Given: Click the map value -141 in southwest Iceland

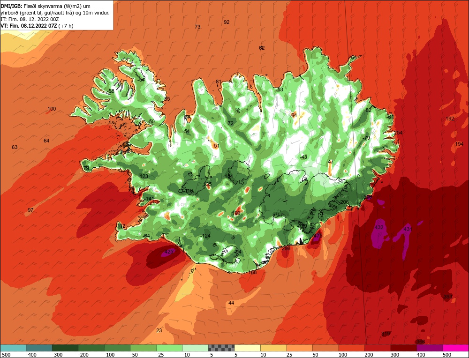Looking at the screenshot, I should [149, 199].
